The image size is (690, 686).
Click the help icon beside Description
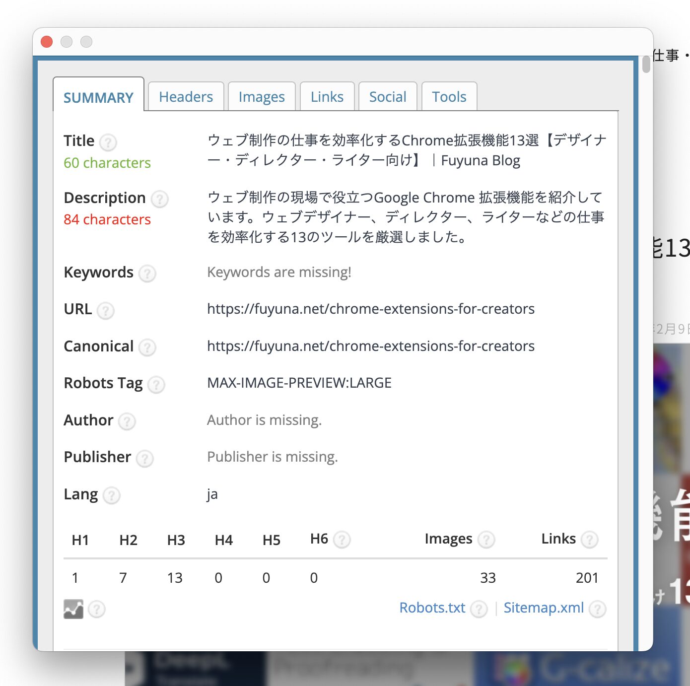tap(159, 200)
